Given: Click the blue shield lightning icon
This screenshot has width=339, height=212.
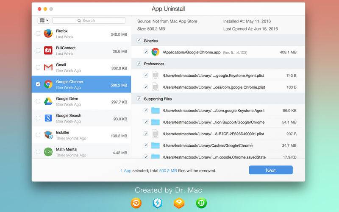Looking at the screenshot, I should click(157, 203).
